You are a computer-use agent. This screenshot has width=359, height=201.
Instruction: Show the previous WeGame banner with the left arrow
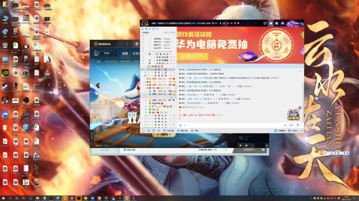coord(98,85)
